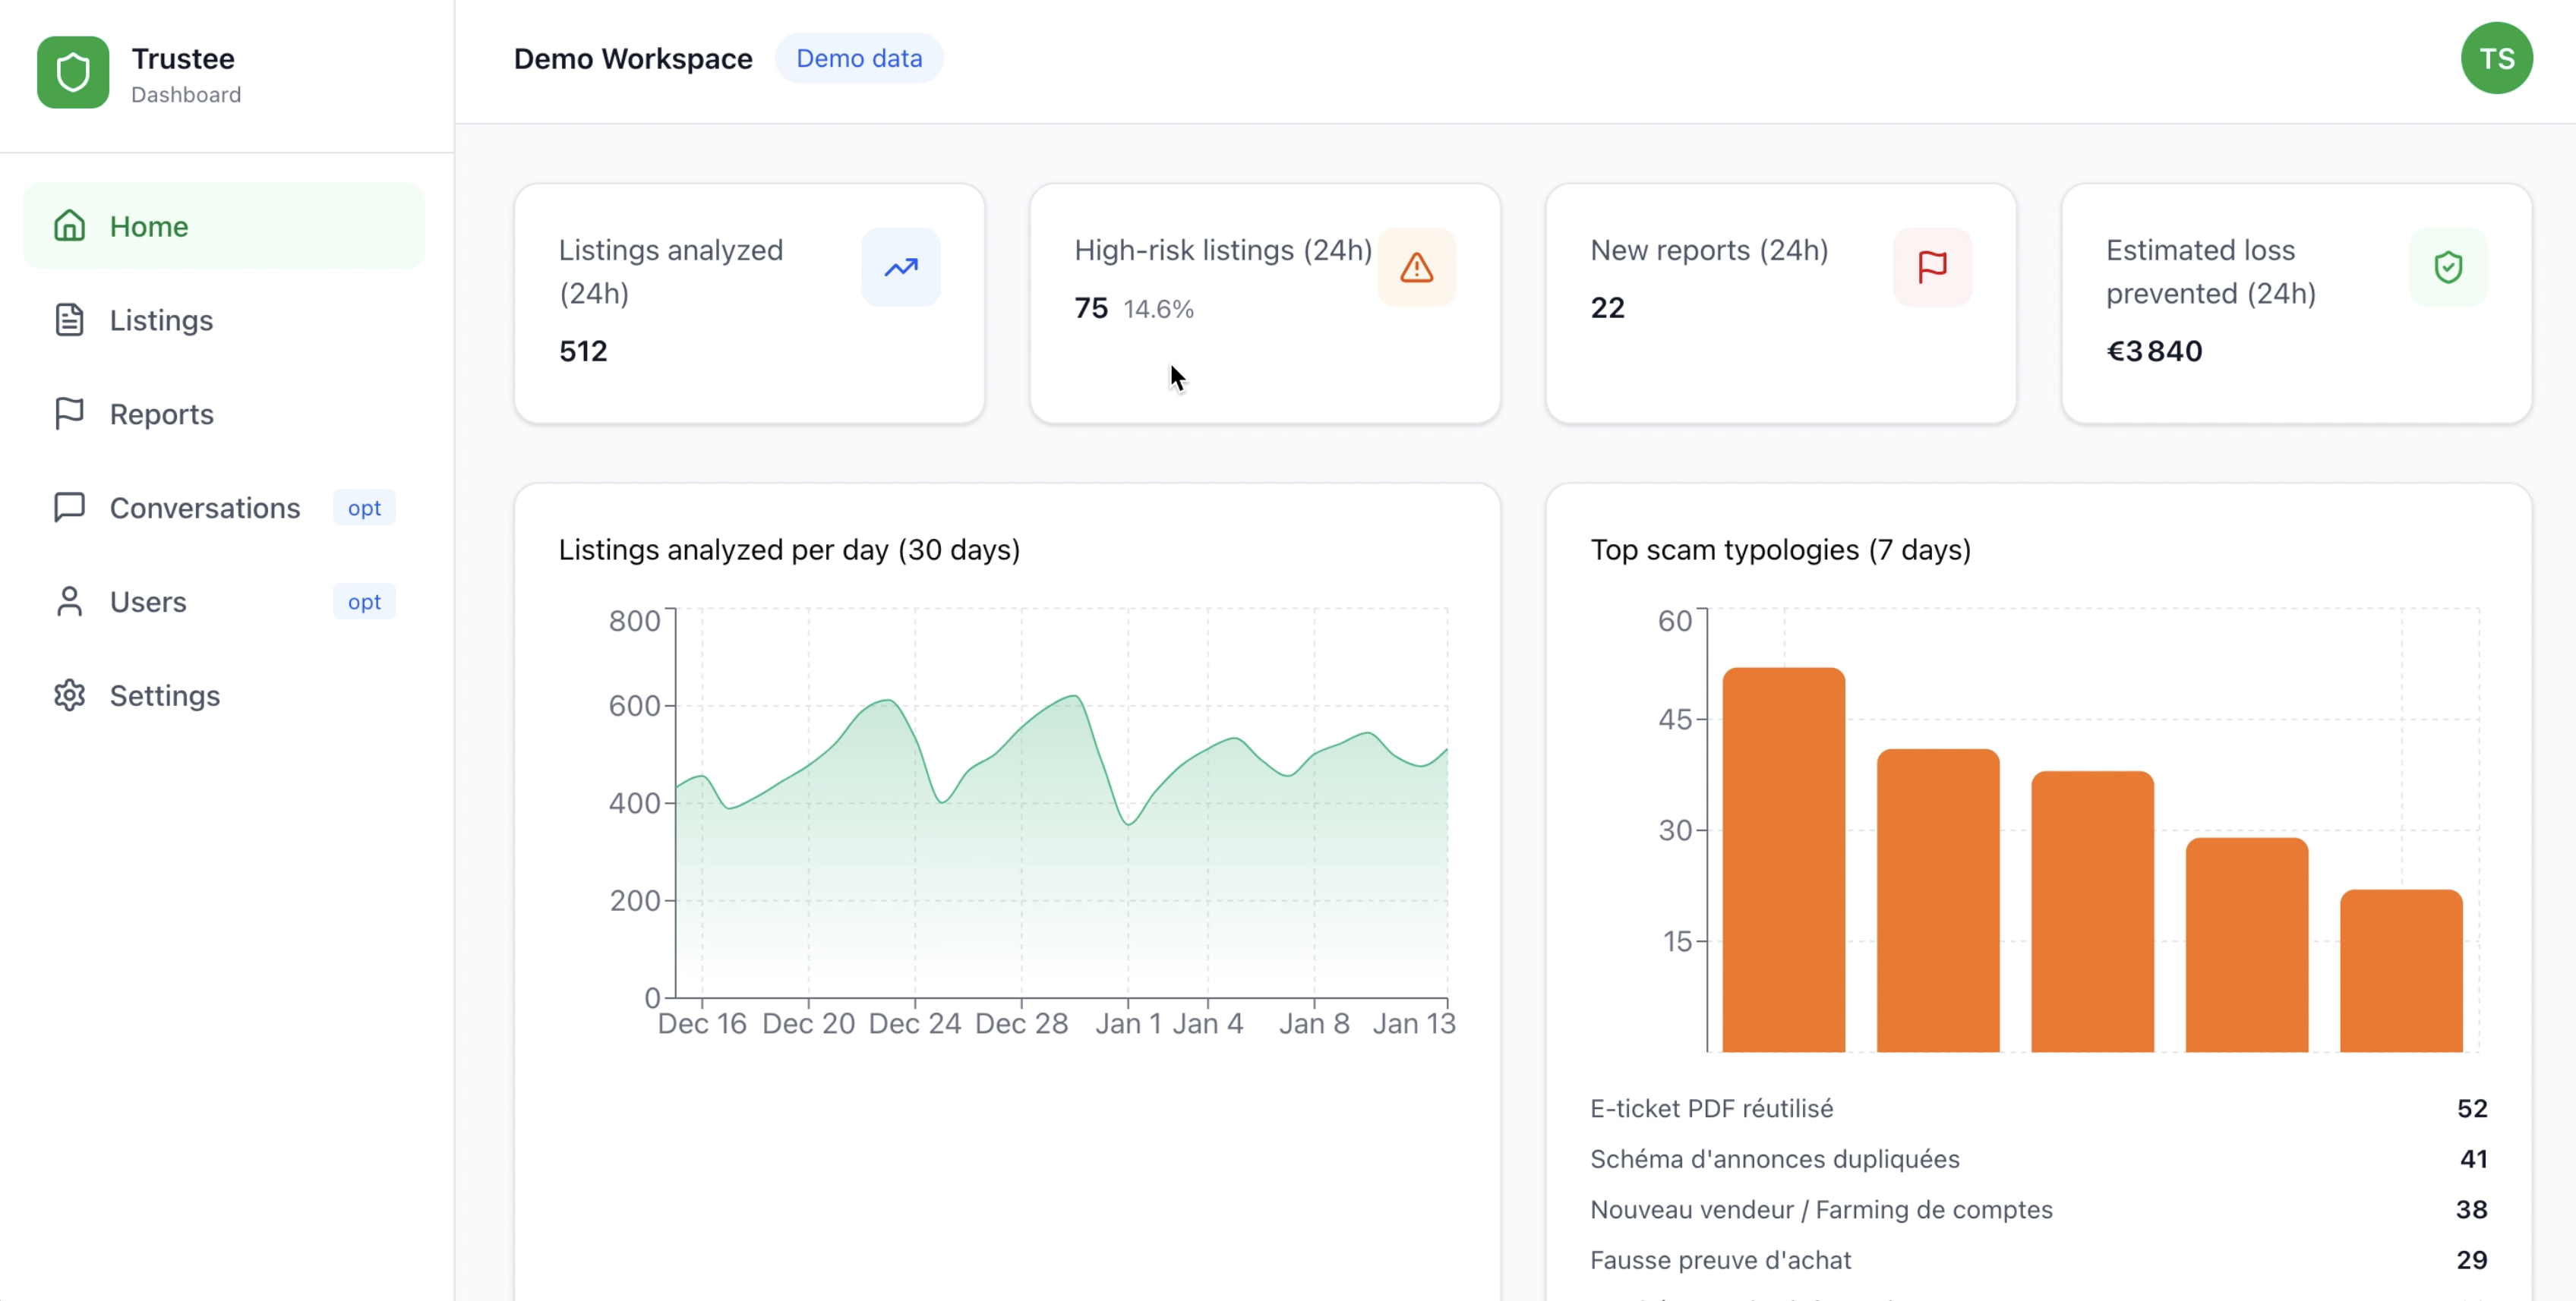Screen dimensions: 2576x1301
Task: Open Settings via the gear icon
Action: coord(69,695)
